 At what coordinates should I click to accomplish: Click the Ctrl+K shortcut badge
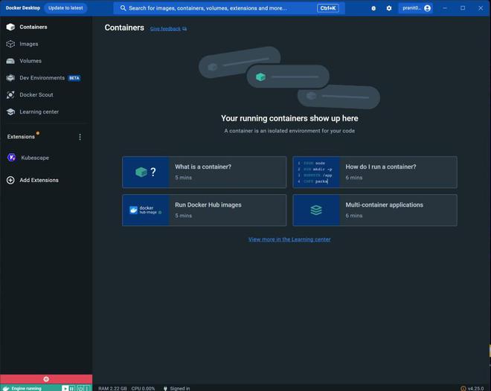(x=328, y=8)
